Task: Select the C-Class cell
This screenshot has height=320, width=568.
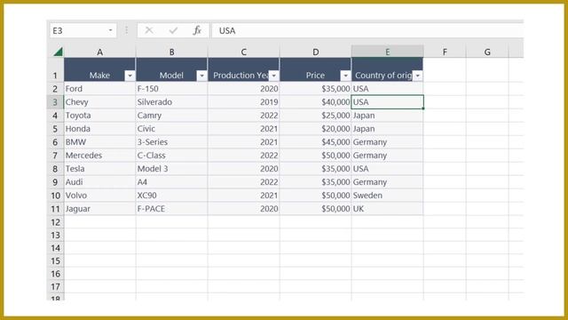Action: pos(171,156)
